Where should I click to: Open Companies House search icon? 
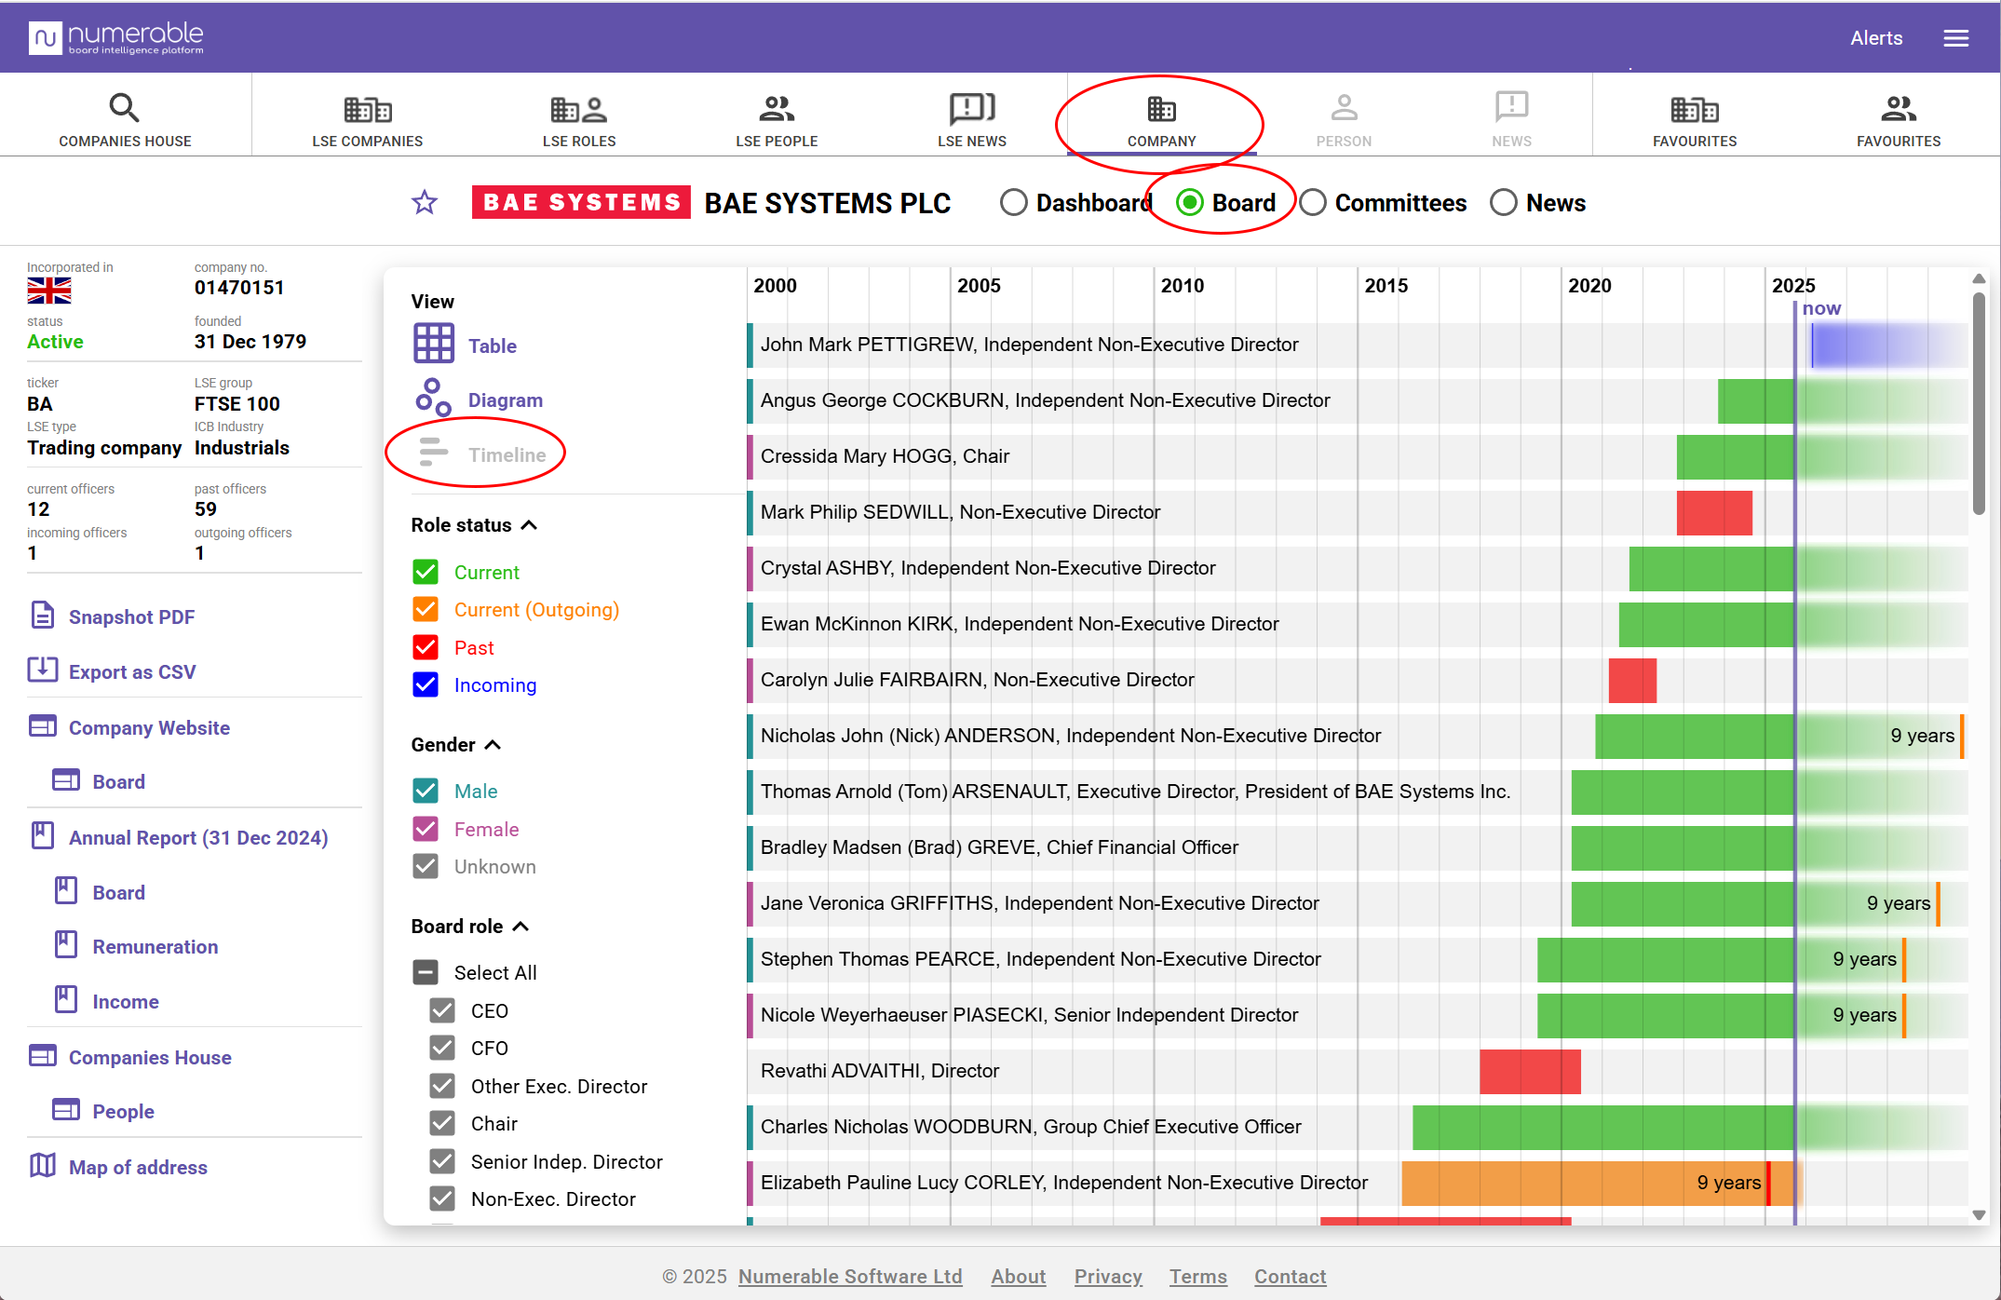[x=125, y=108]
